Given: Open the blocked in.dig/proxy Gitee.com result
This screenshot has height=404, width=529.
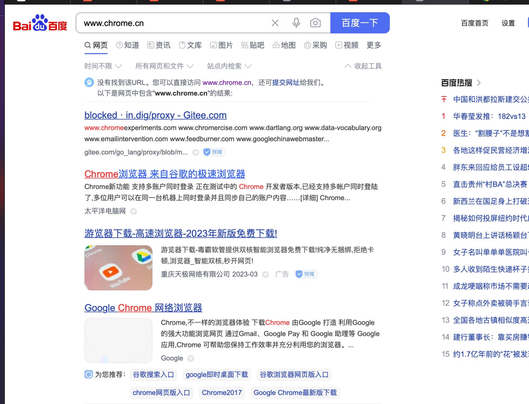Looking at the screenshot, I should (x=155, y=115).
